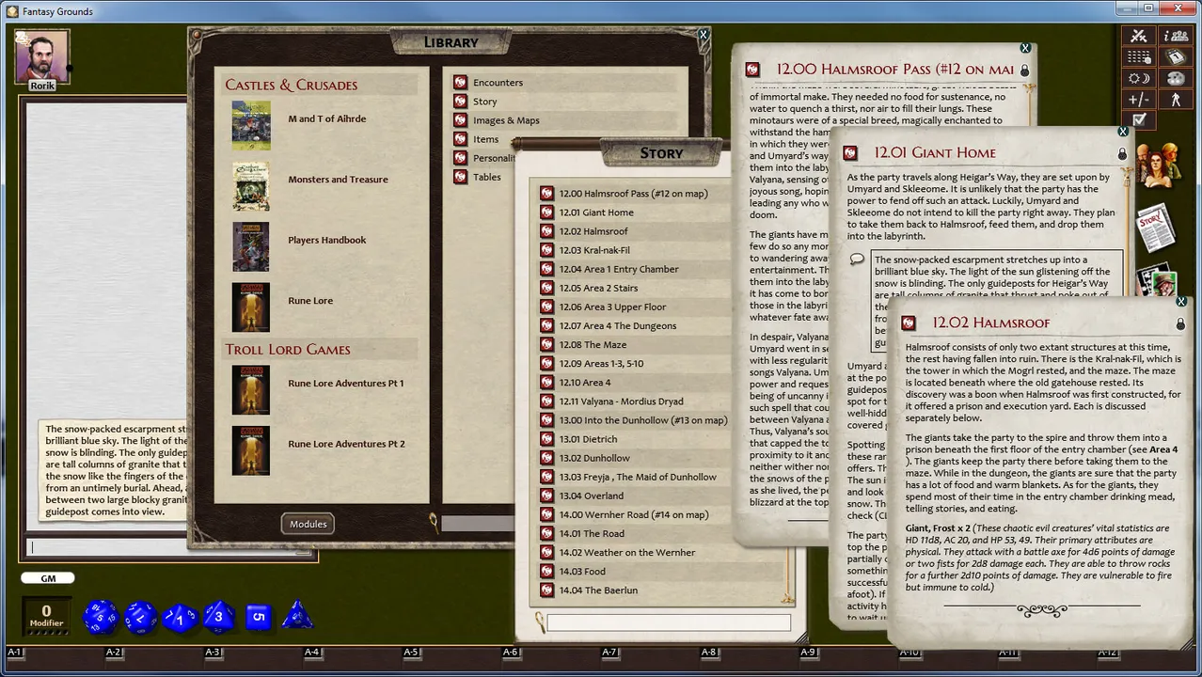Select the Items category in Library
The image size is (1202, 677).
[x=486, y=139]
